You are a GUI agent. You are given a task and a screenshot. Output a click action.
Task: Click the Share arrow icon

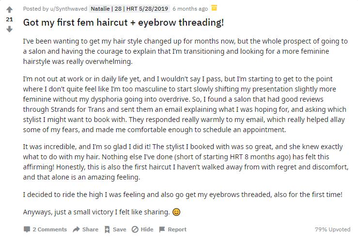coord(76,229)
